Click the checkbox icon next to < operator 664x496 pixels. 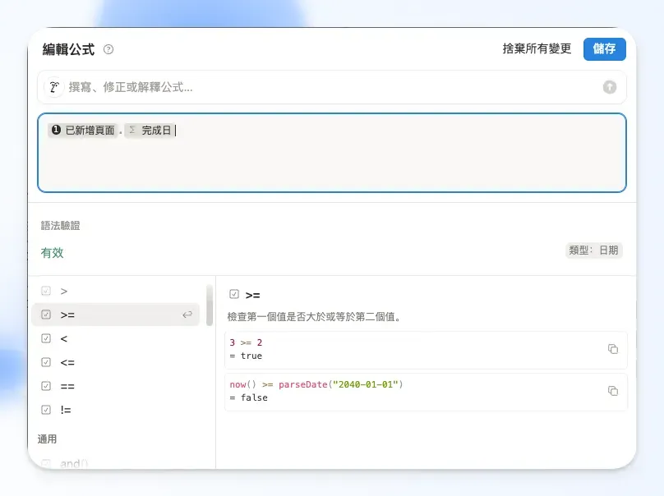pyautogui.click(x=46, y=338)
